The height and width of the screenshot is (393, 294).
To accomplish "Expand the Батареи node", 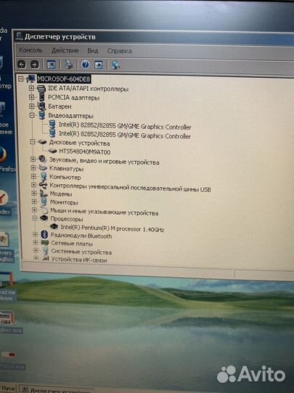I will [x=32, y=106].
